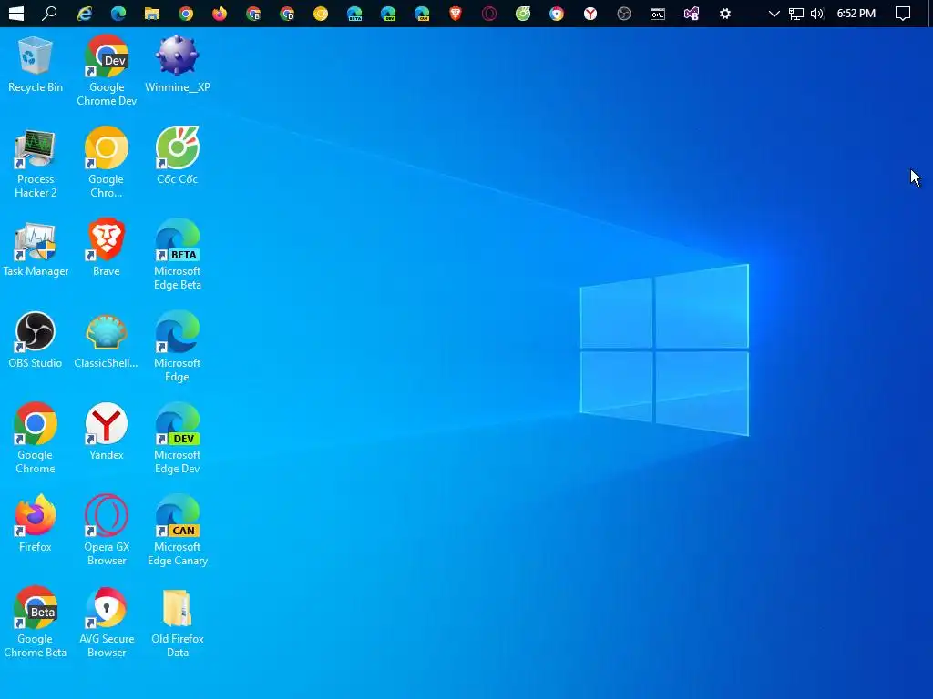Open the Windows Start menu

pos(16,13)
